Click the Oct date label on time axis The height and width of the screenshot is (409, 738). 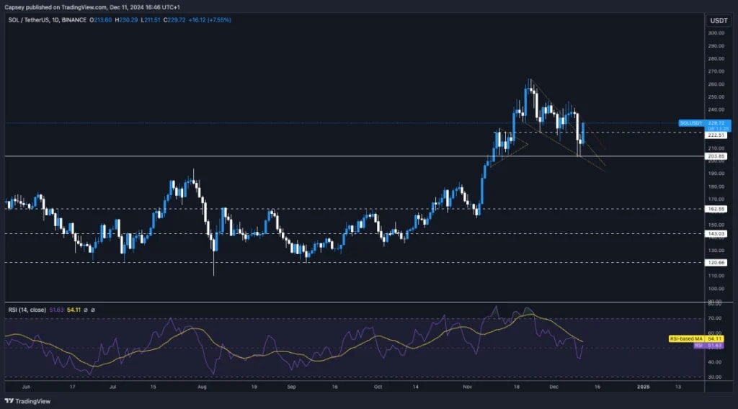click(x=378, y=387)
